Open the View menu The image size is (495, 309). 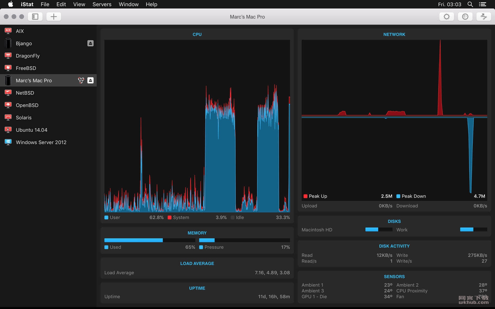coord(79,4)
